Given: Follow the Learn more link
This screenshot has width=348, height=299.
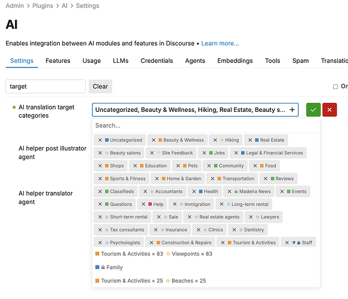Looking at the screenshot, I should tap(220, 43).
